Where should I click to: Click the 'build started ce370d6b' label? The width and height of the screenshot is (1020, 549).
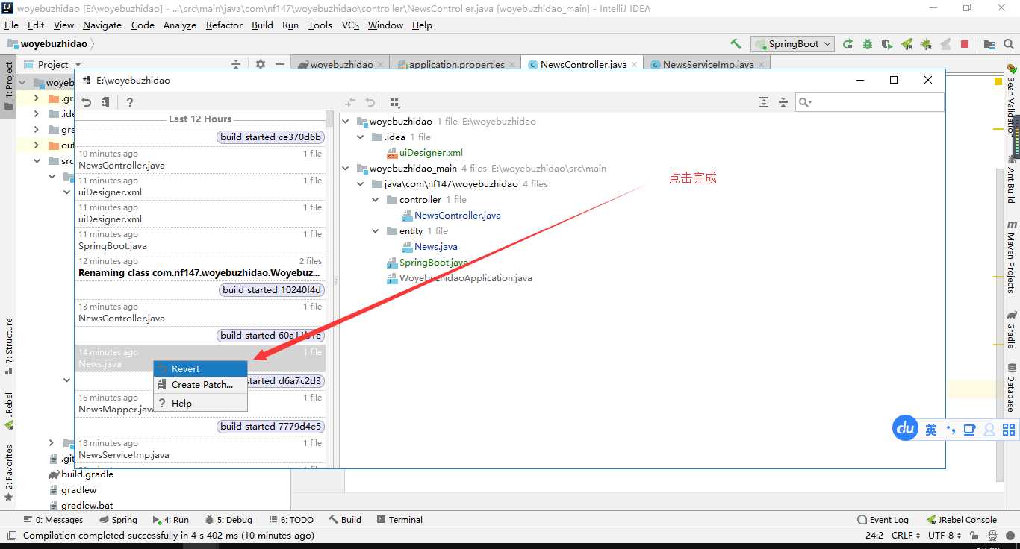point(271,137)
